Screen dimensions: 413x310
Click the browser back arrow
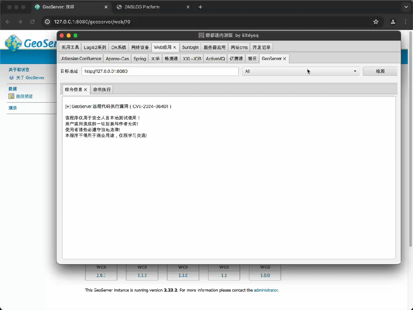pos(8,22)
